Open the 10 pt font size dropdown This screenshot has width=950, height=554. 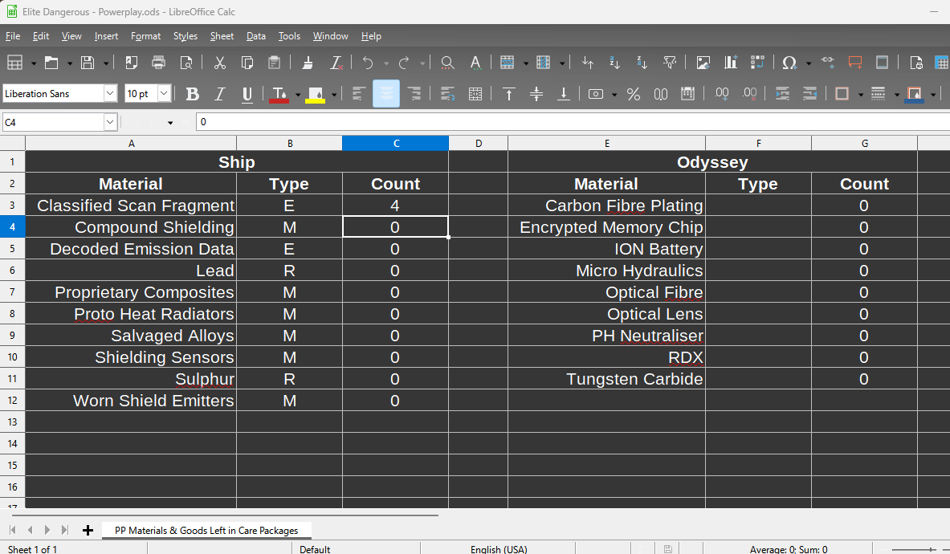(x=164, y=93)
